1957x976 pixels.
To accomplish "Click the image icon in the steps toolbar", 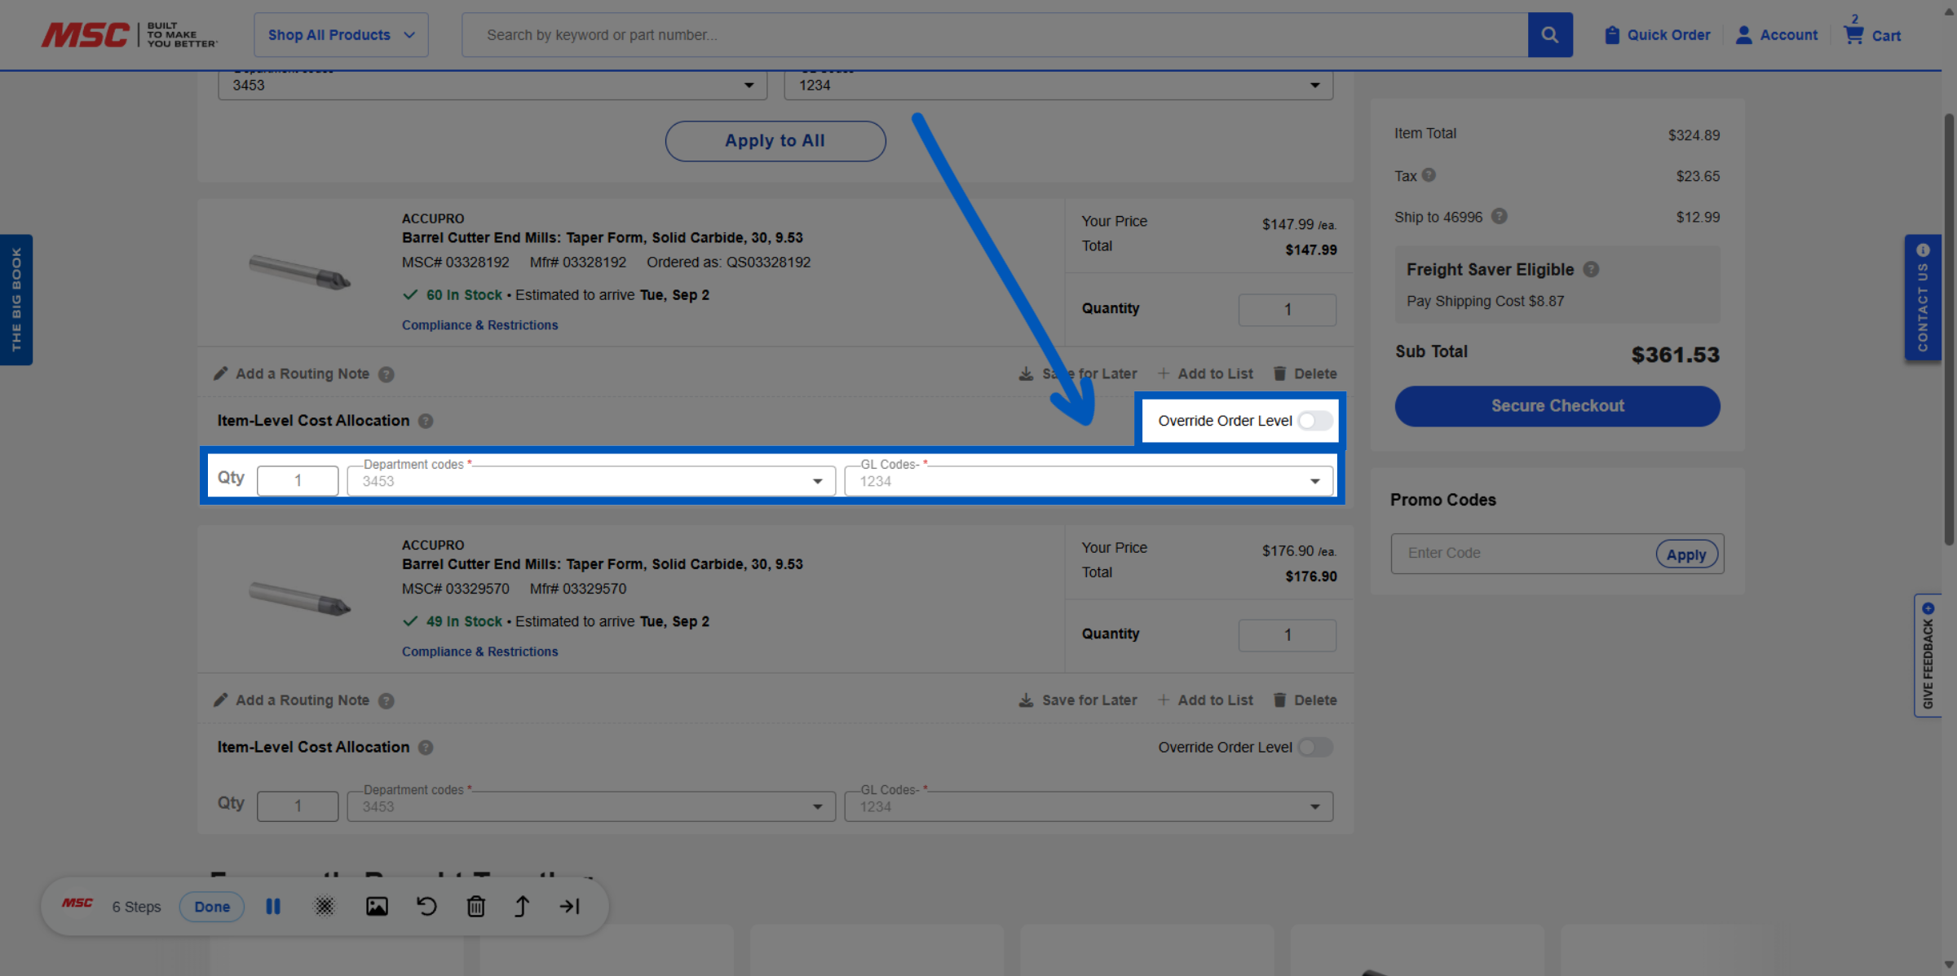I will point(377,906).
